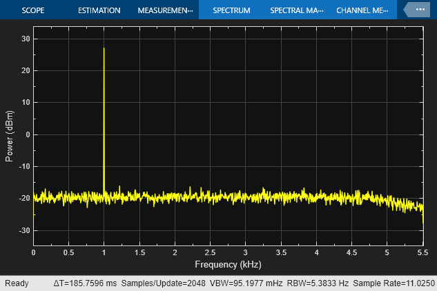
Task: Click the Power (dBm) axis label
Action: click(10, 135)
